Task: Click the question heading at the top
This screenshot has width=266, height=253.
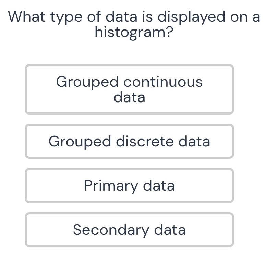Action: (134, 25)
